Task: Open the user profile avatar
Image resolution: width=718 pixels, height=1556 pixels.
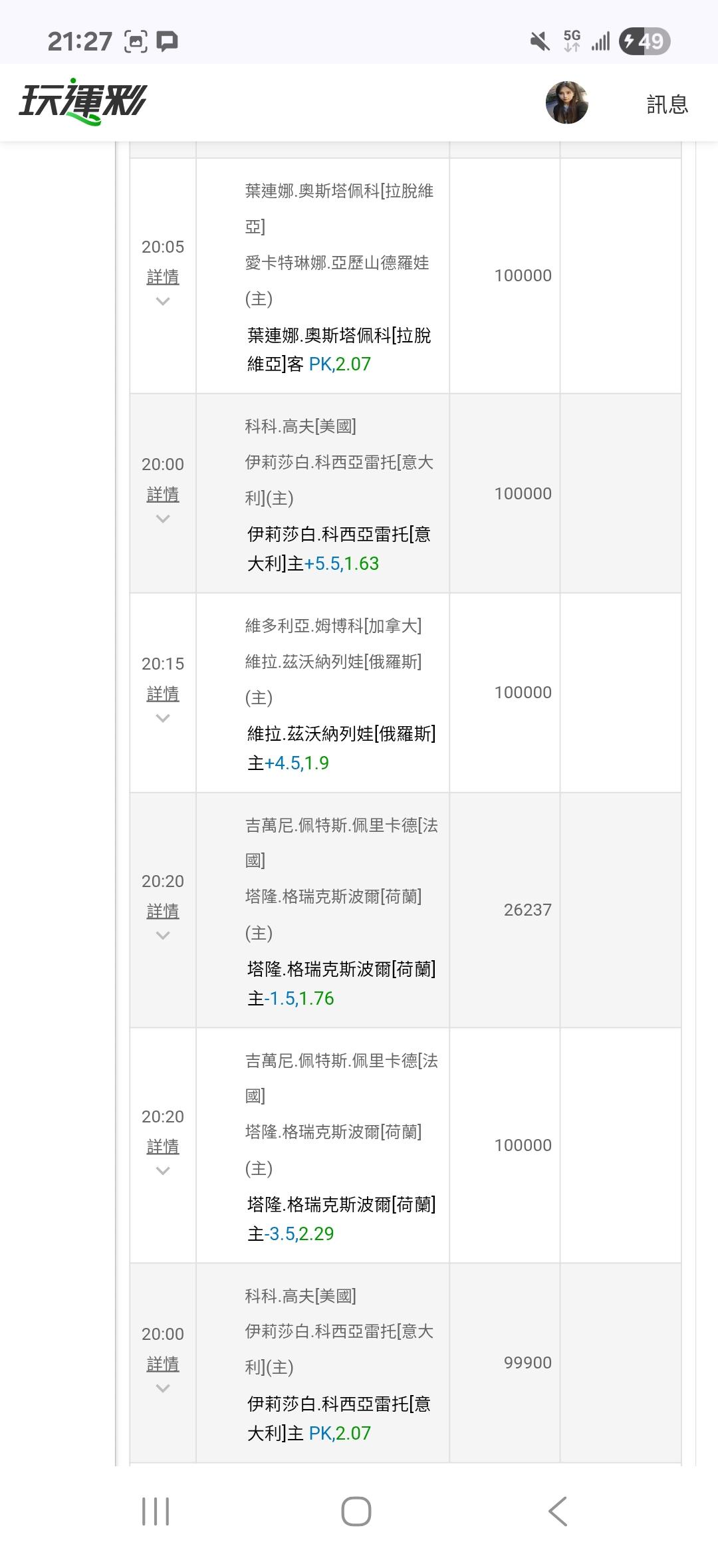Action: point(566,103)
